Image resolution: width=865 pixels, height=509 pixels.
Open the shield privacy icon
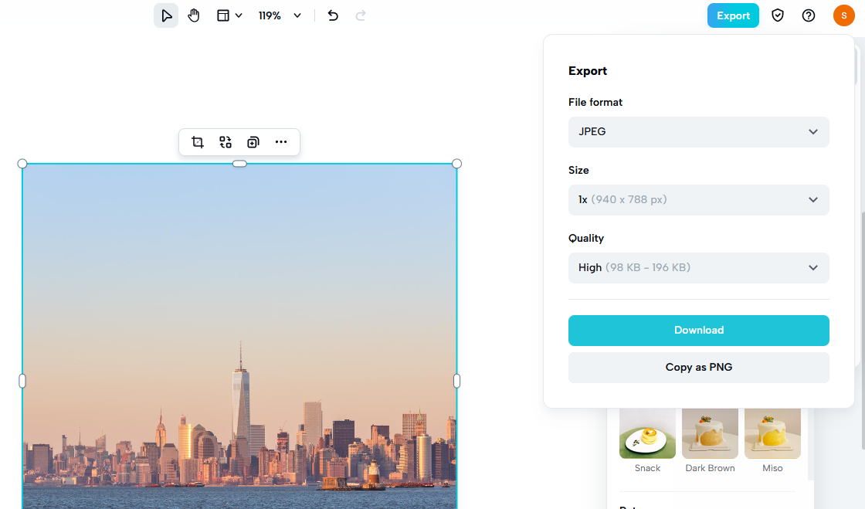coord(778,15)
